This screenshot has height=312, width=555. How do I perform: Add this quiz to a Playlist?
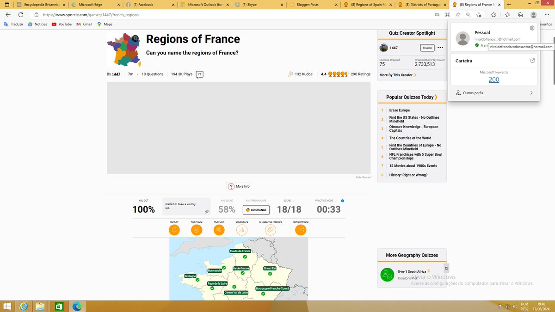tap(219, 229)
